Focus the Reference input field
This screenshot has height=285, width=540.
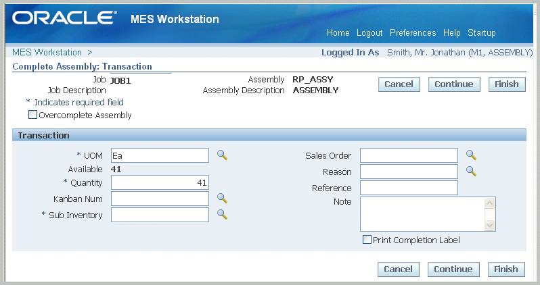pyautogui.click(x=409, y=188)
